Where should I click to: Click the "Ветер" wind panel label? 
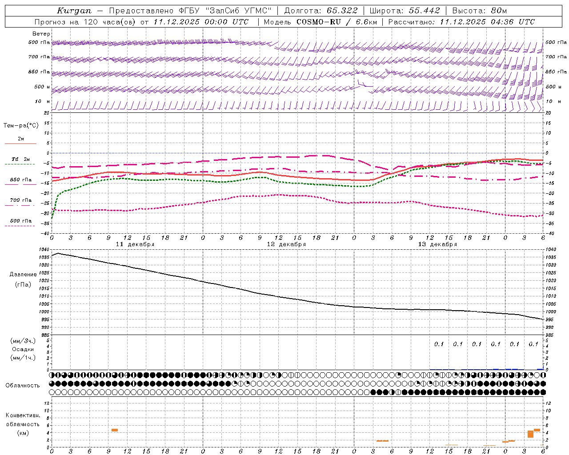41,34
